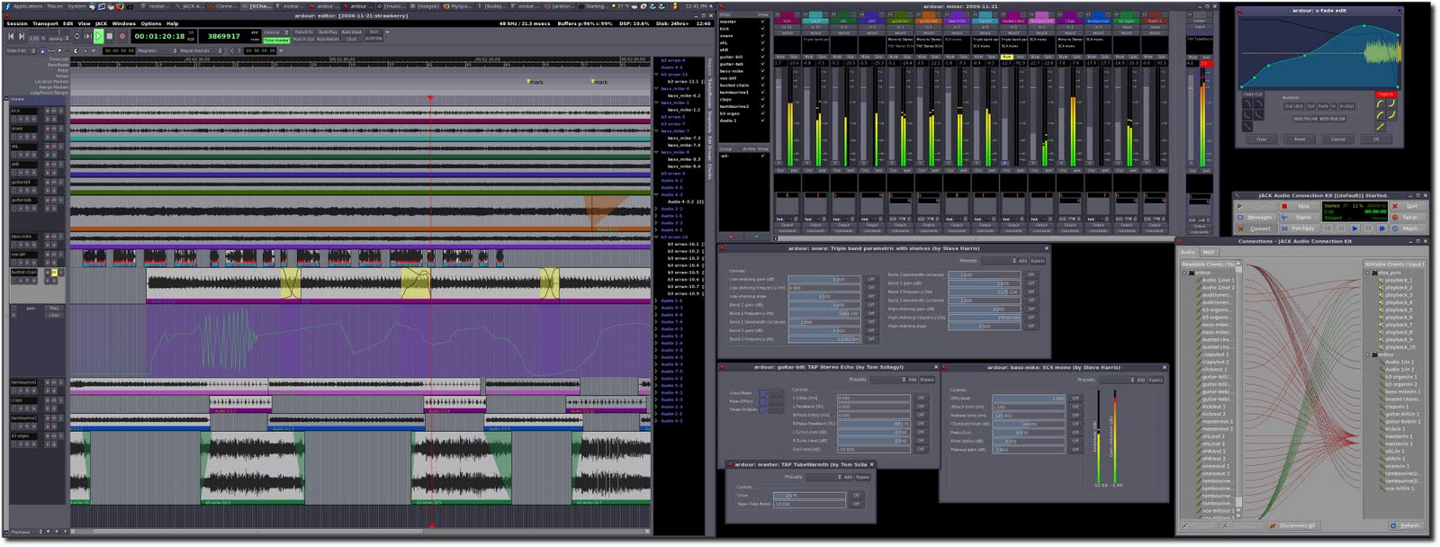This screenshot has height=547, width=1440.
Task: Click play-range icon next to loop button
Action: point(87,36)
